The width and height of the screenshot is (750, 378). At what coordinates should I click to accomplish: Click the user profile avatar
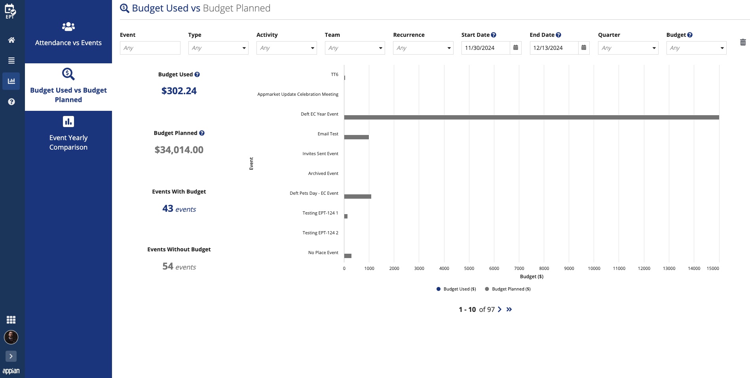tap(11, 337)
